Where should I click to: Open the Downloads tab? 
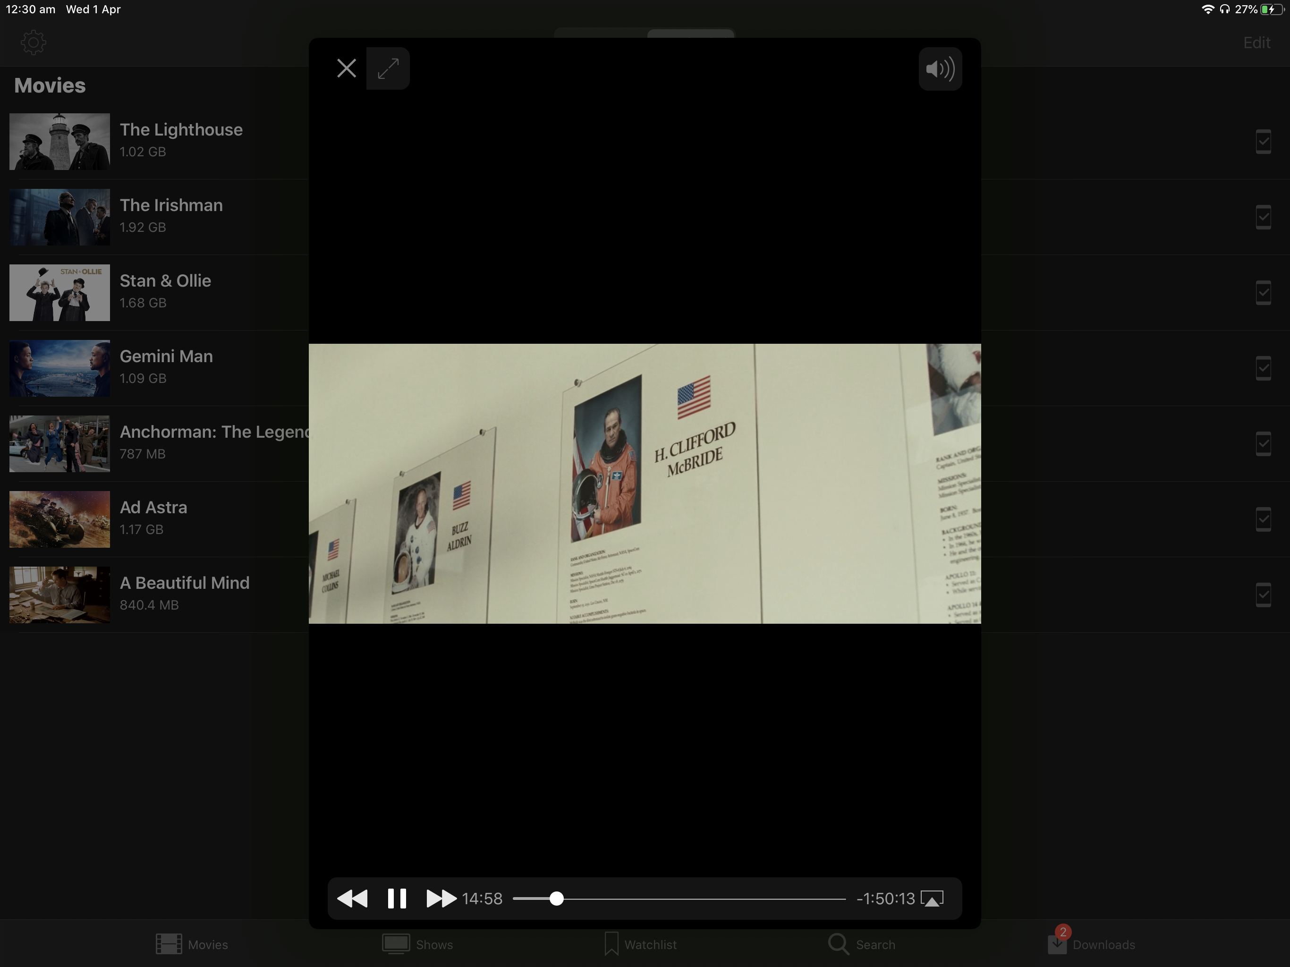(1091, 944)
